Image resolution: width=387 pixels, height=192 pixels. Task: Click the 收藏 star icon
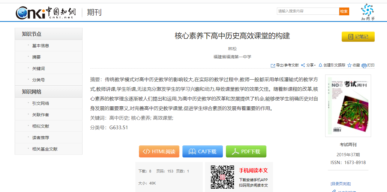point(349,65)
